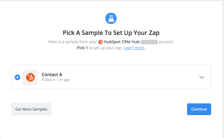The image size is (224, 138).
Task: Click the Get More Samples button
Action: (x=31, y=109)
